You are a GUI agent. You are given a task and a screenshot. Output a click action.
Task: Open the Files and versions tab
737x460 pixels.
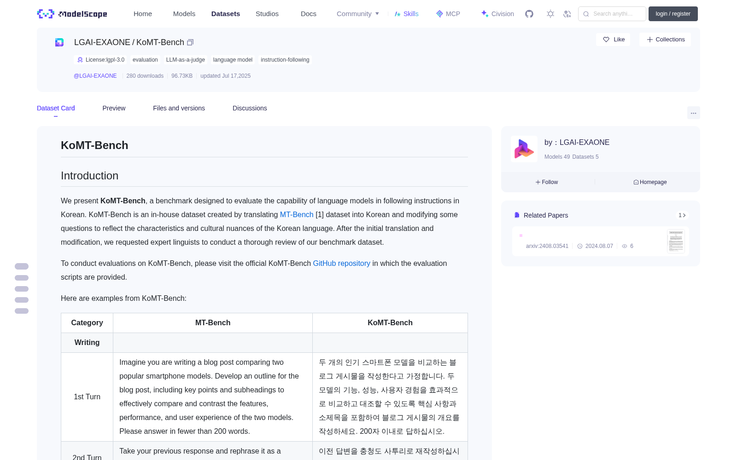(179, 108)
